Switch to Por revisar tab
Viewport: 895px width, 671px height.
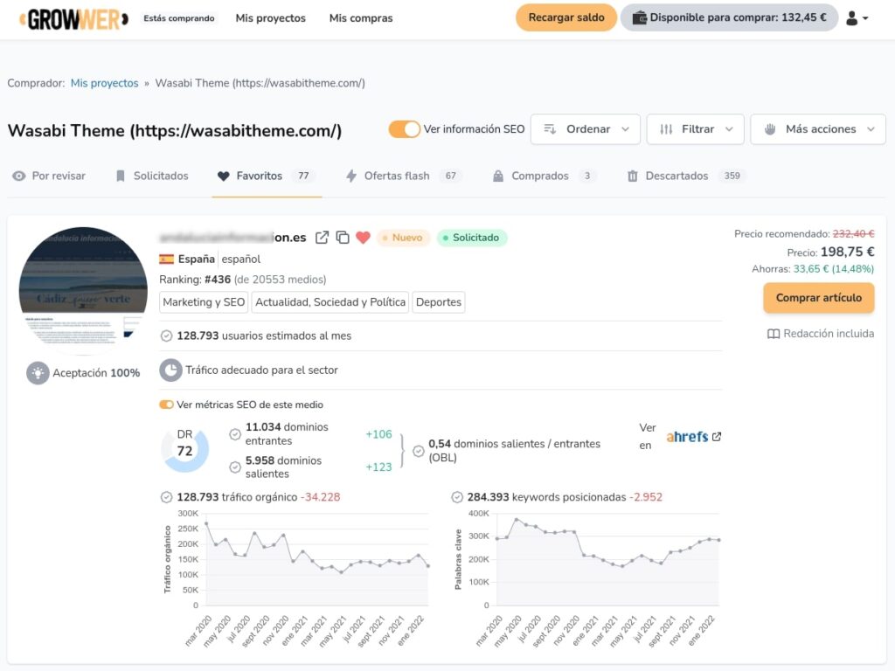49,176
